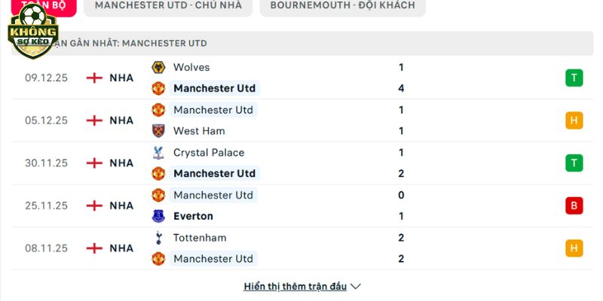Click the Tottenham team name
This screenshot has width=603, height=301.
coord(200,238)
